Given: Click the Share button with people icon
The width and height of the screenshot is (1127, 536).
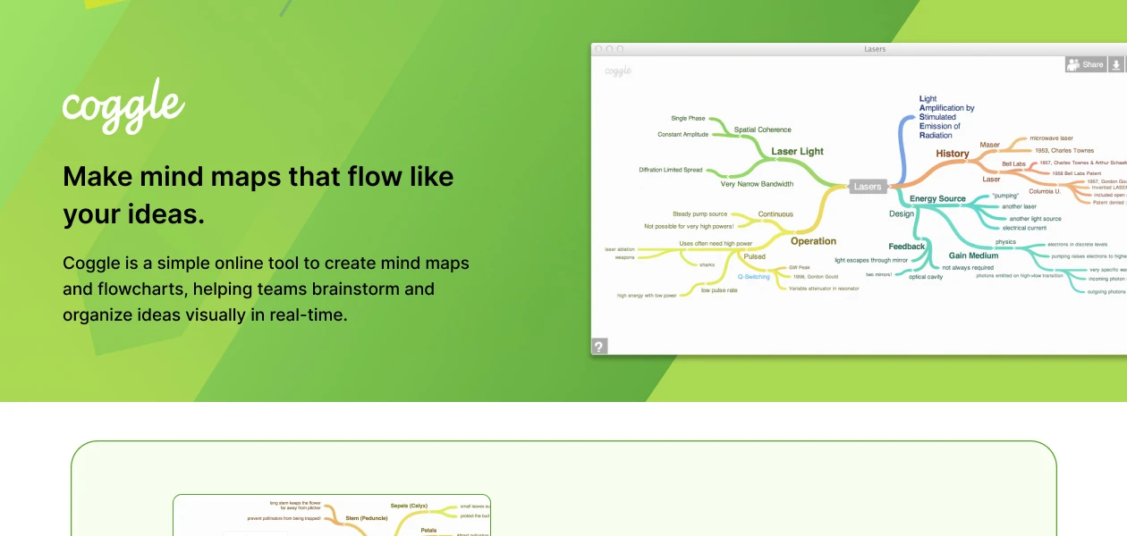Looking at the screenshot, I should 1085,64.
